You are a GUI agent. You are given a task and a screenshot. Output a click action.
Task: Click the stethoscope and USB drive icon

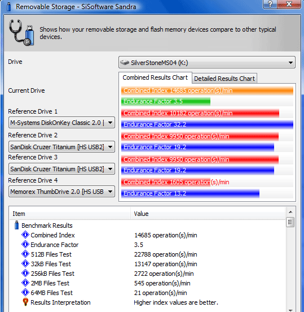(x=21, y=32)
